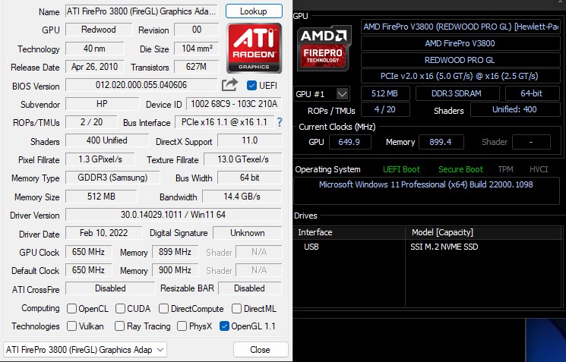The width and height of the screenshot is (566, 362).
Task: Click the Driver Version value 30.0.14029.1011
Action: (x=173, y=215)
